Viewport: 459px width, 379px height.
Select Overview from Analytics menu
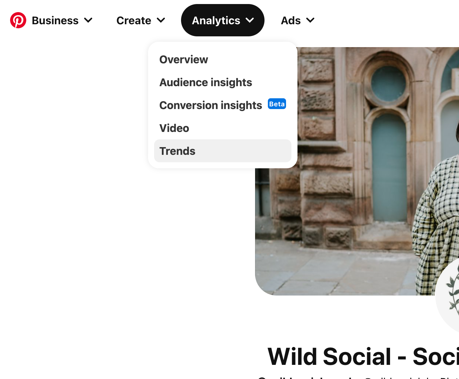(223, 60)
